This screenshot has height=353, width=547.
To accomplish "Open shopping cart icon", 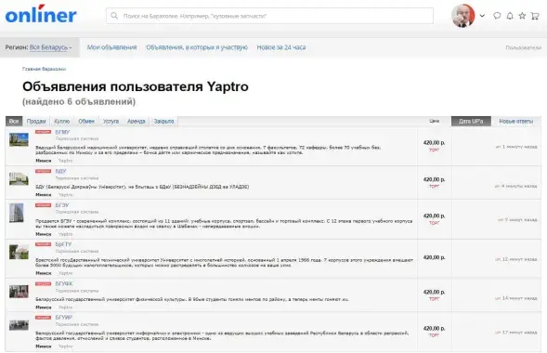I will coord(535,16).
